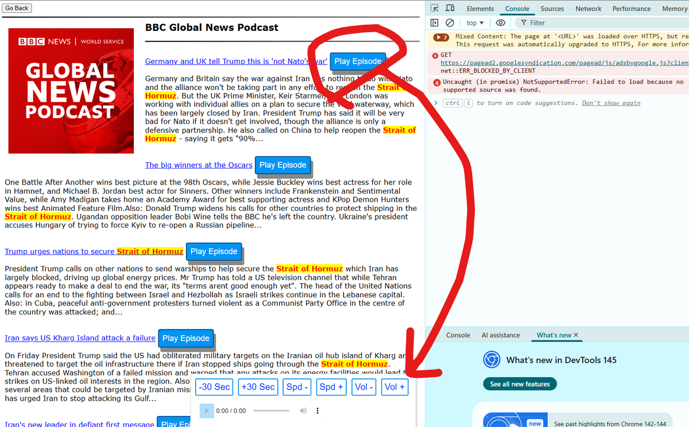
Task: Open the AI assistance drawer tab
Action: [x=501, y=335]
